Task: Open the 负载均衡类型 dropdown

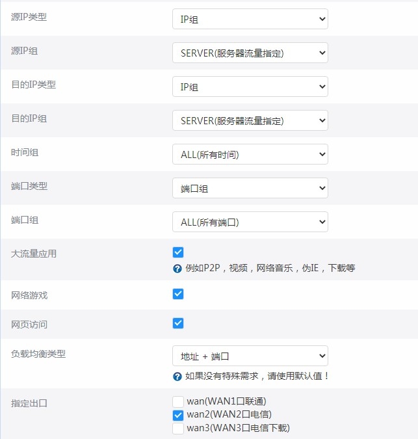Action: coord(250,356)
